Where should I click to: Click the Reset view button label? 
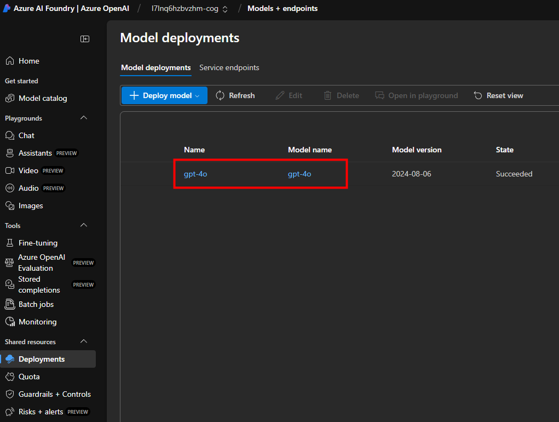(x=505, y=95)
